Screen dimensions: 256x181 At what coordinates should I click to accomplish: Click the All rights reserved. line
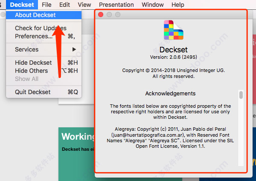(174, 76)
